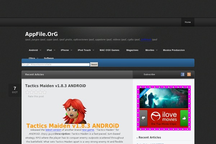Click the sidebar Recent Articles heading

coord(150,138)
